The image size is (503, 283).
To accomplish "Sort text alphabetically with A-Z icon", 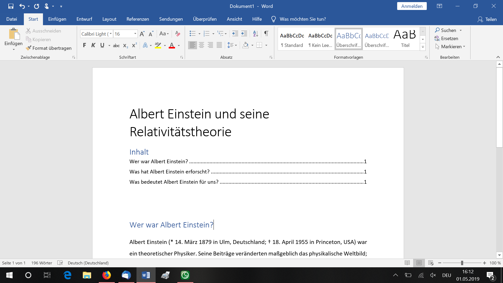I will click(x=255, y=34).
